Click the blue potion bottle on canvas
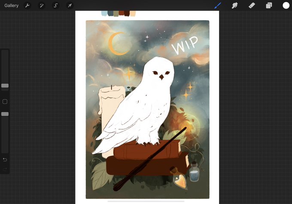 [x=194, y=172]
